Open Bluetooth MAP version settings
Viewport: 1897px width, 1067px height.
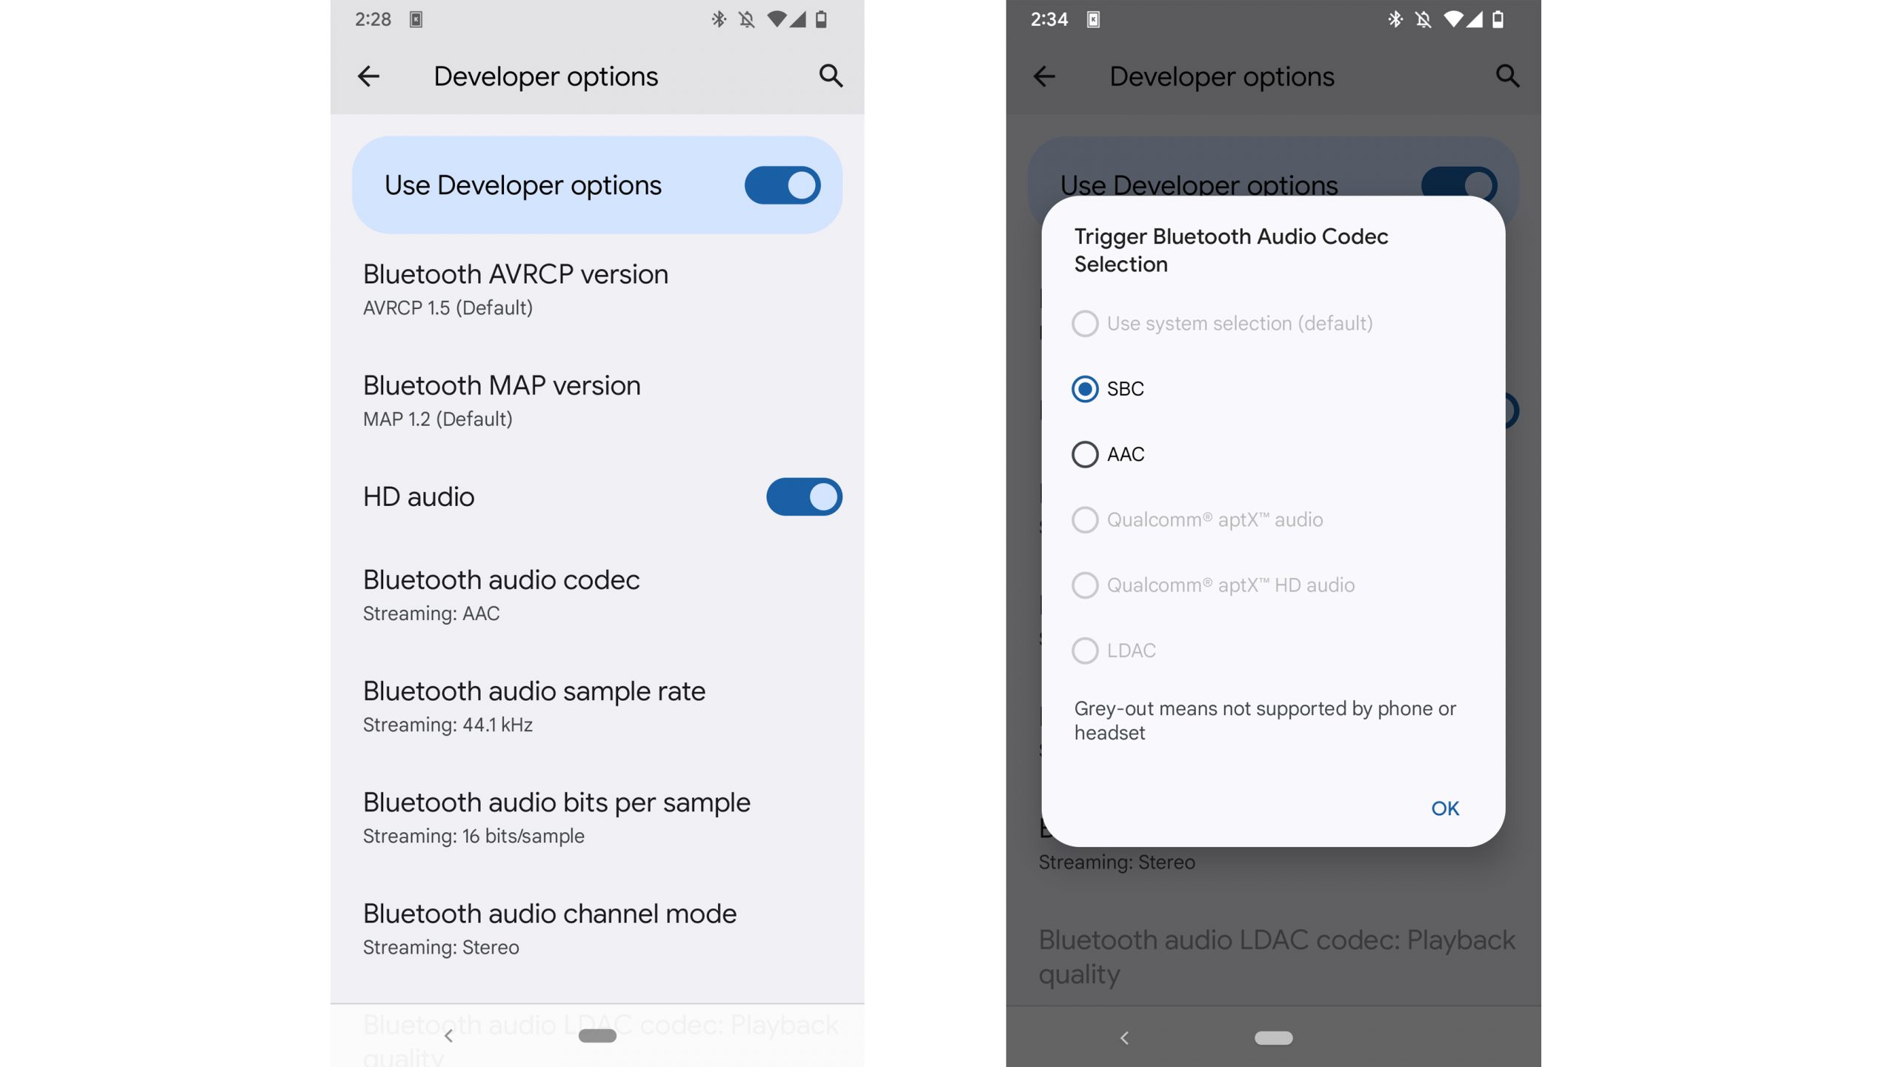point(502,402)
